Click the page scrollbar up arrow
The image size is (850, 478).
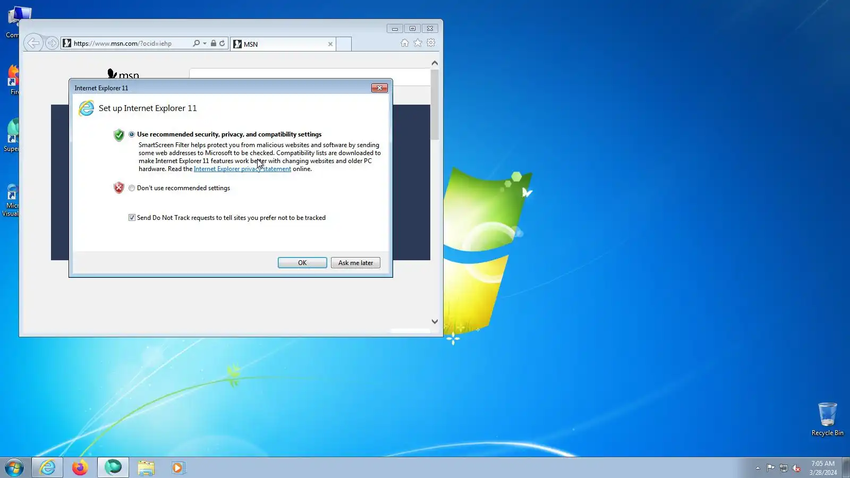(435, 63)
